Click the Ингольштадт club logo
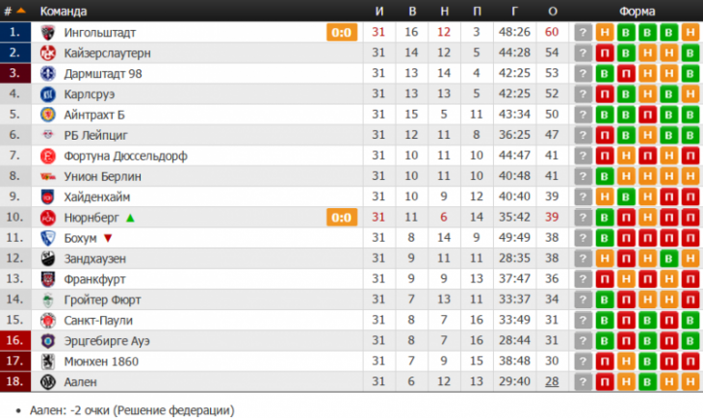This screenshot has width=703, height=418. click(x=47, y=32)
